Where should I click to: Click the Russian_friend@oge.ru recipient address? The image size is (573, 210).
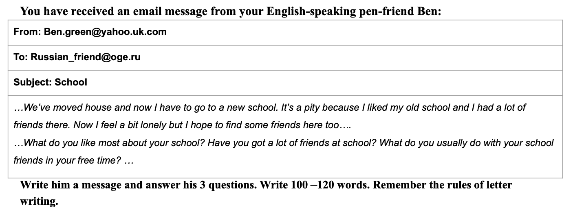(86, 57)
